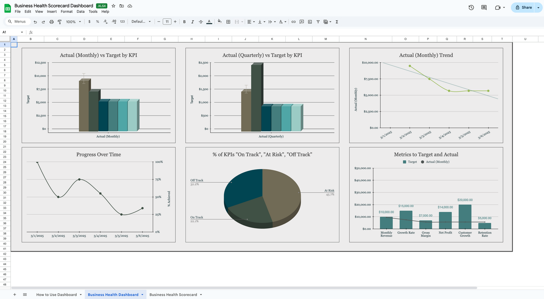Click the insert chart icon

tap(310, 22)
